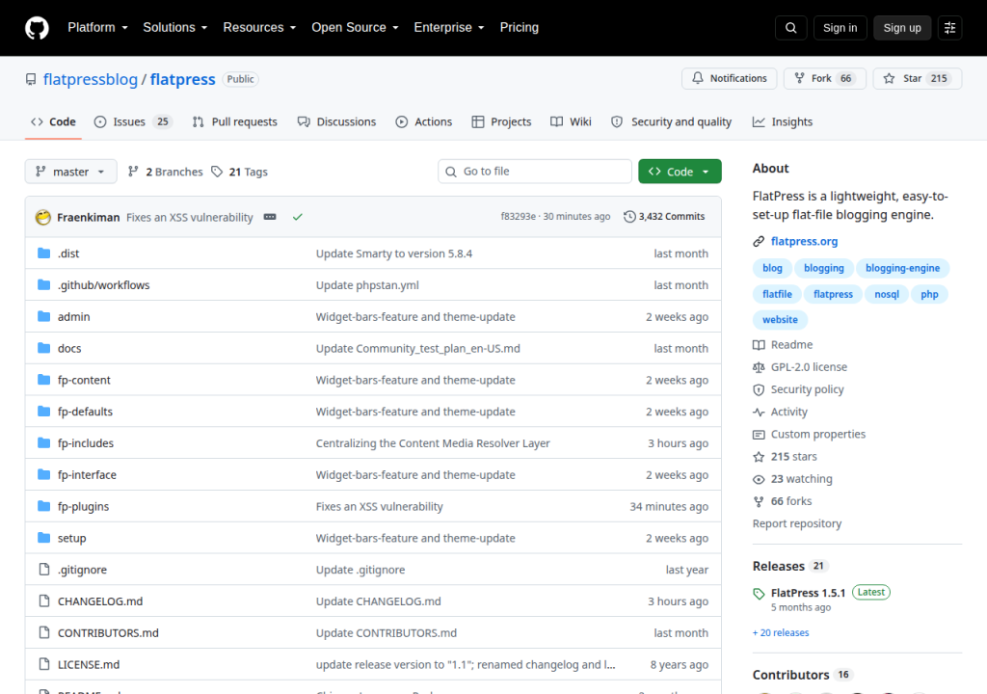Expand the Resources menu
This screenshot has height=694, width=987.
click(259, 28)
